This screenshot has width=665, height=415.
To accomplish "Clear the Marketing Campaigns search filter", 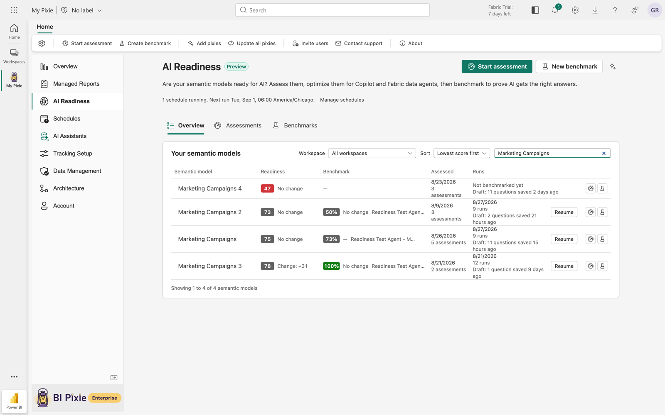I will (x=604, y=153).
